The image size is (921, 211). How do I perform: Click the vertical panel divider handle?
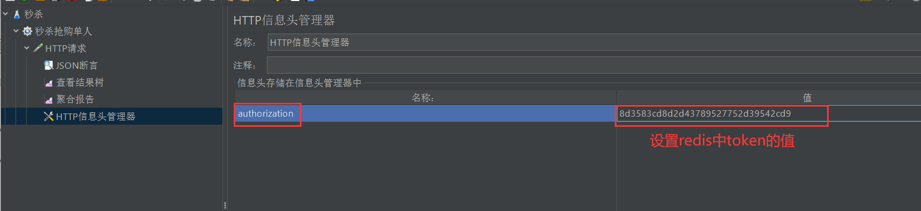tap(225, 205)
